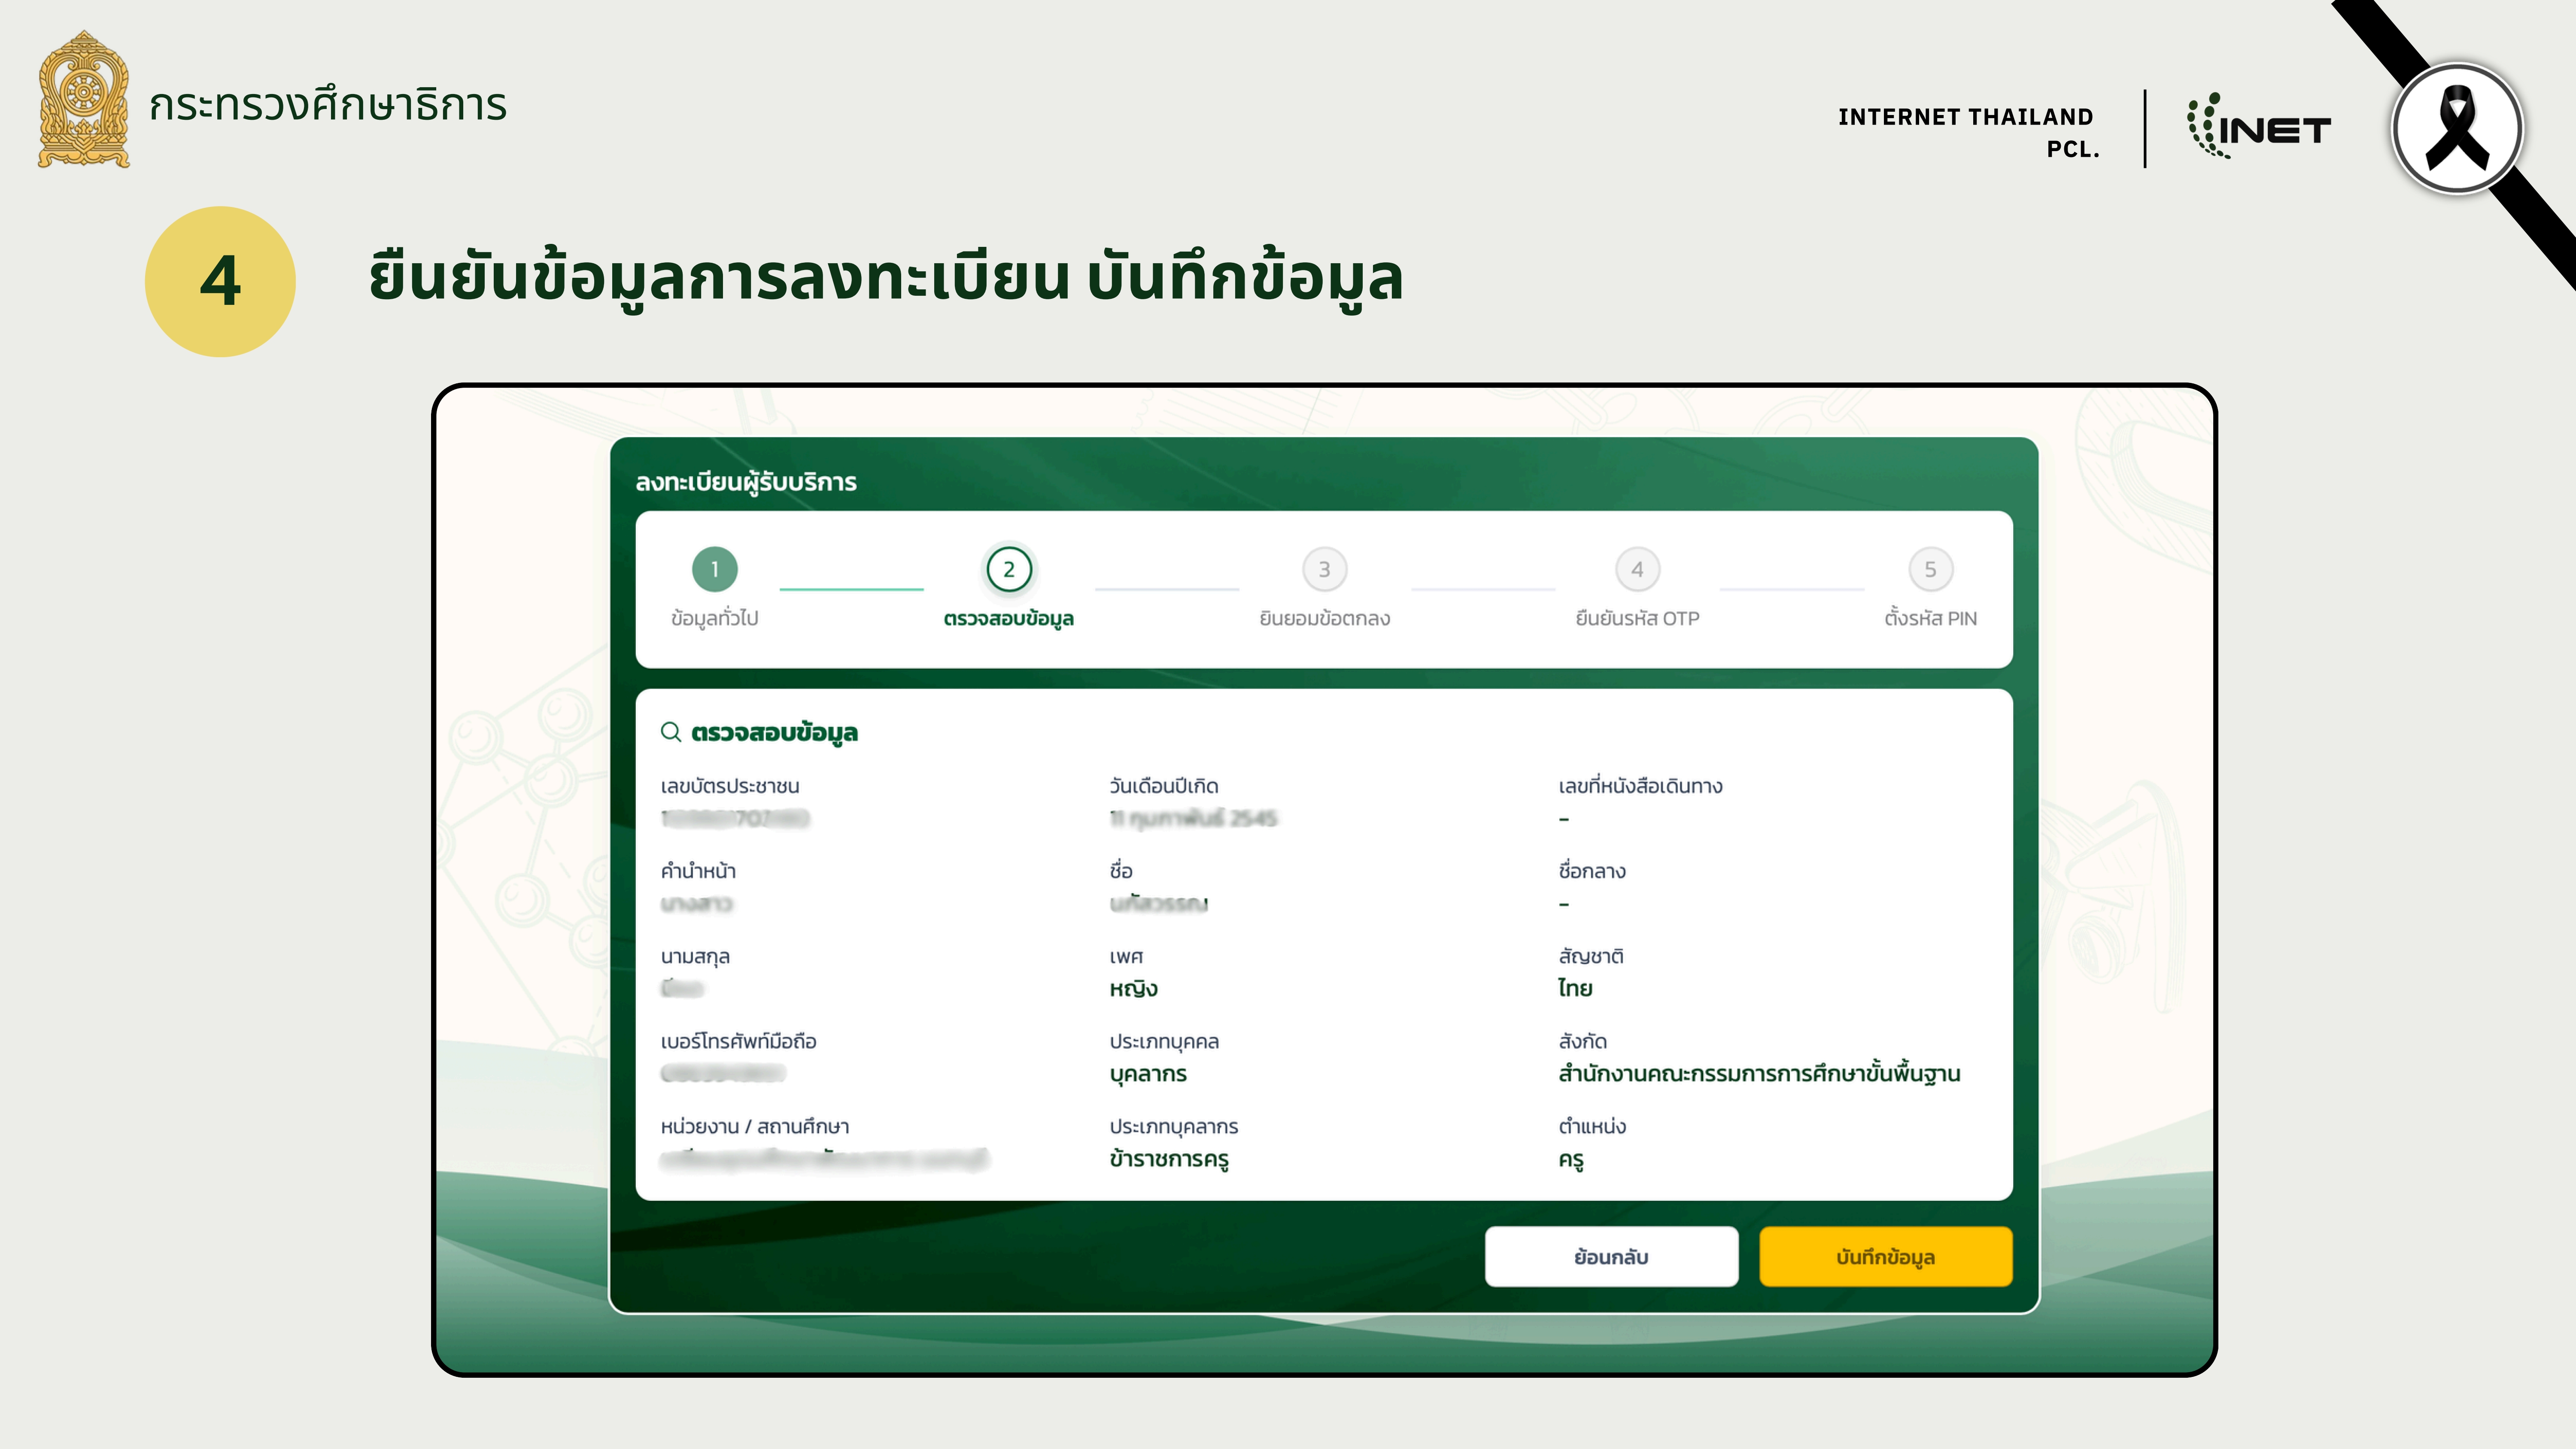Click the Ministry of Education emblem logo
This screenshot has height=1449, width=2576.
84,99
